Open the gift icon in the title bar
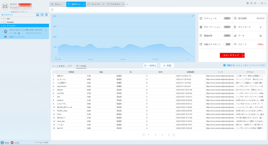The image size is (268, 145). [248, 3]
